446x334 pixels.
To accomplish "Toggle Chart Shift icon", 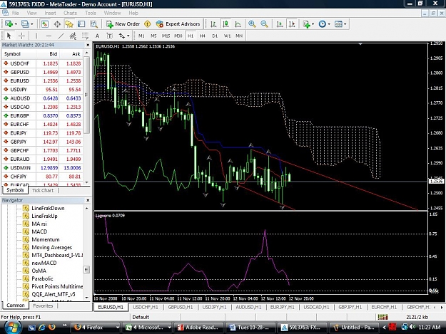I will (x=292, y=24).
